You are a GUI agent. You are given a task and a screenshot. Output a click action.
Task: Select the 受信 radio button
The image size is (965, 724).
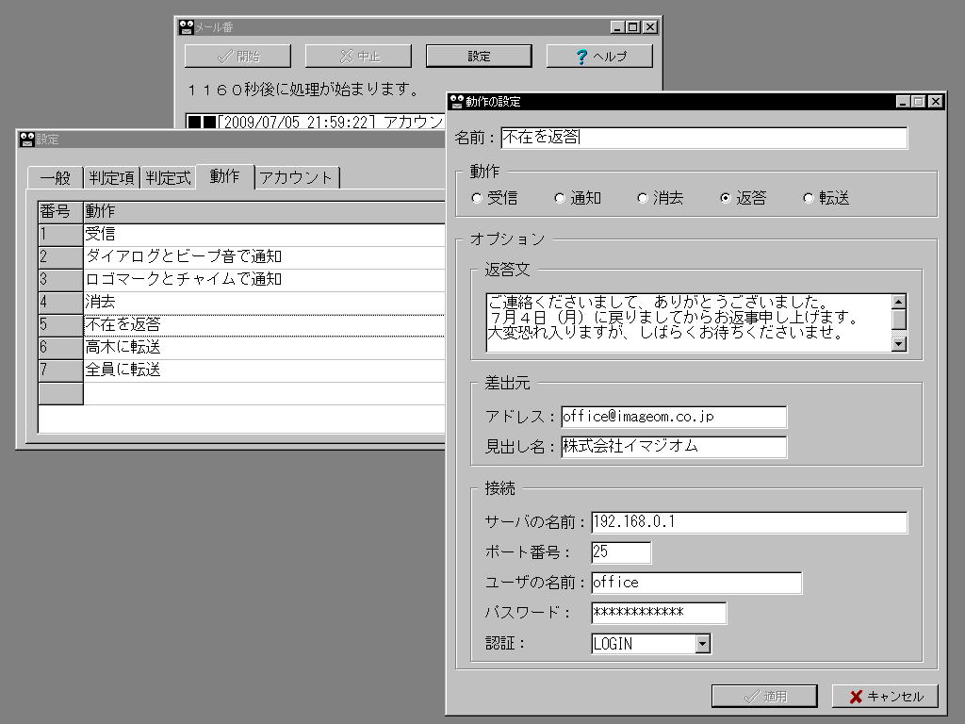tap(476, 198)
